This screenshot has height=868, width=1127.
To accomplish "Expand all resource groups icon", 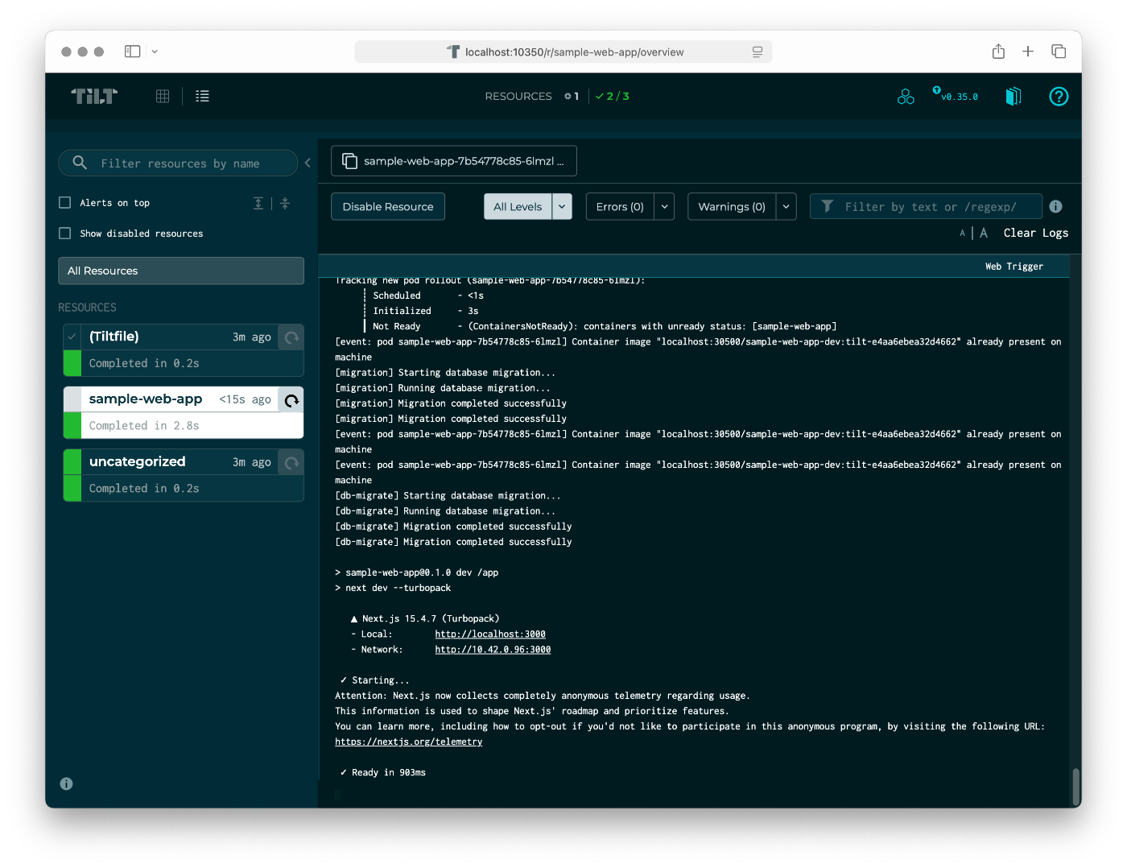I will (258, 203).
